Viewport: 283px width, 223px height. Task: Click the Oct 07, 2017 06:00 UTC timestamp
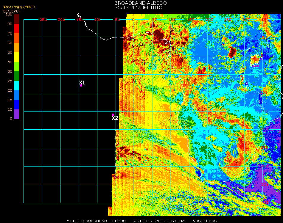(139, 8)
